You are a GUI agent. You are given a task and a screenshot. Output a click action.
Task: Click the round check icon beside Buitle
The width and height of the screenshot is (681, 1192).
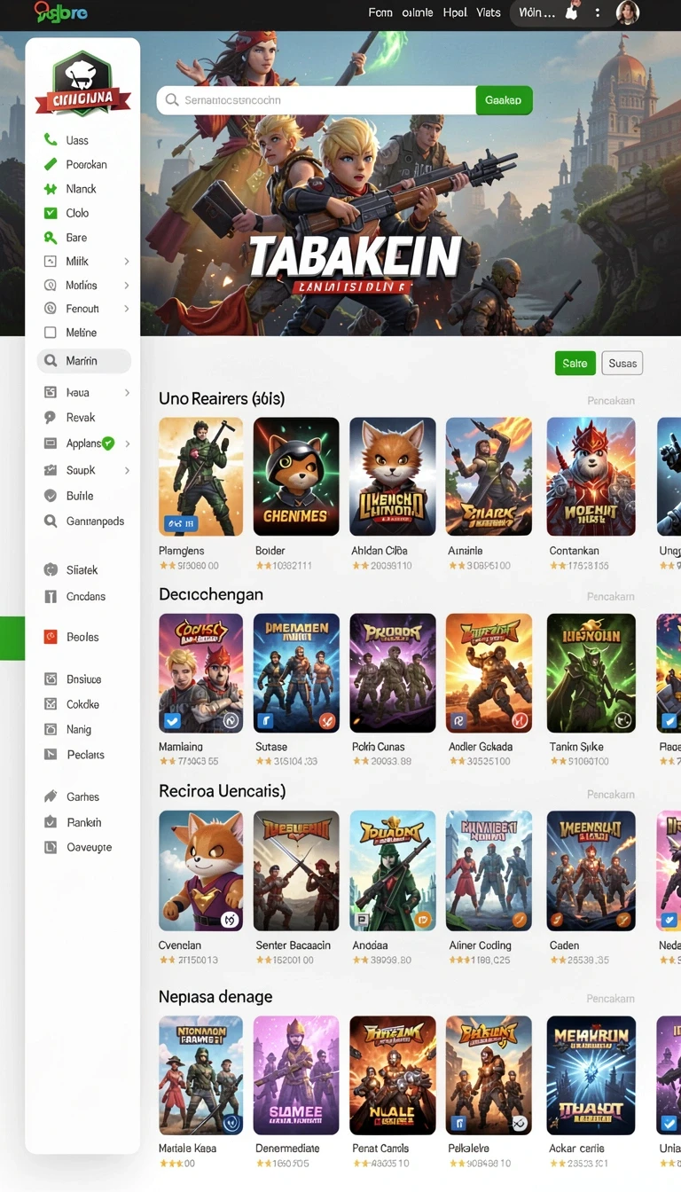click(x=50, y=496)
